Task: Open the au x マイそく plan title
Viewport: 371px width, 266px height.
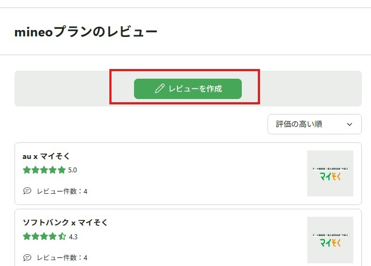Action: coord(46,156)
